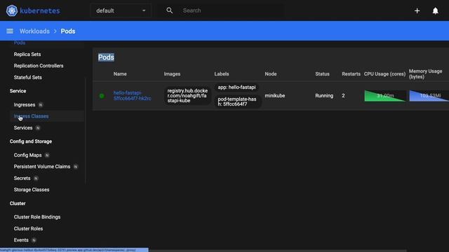Screen dimensions: 449x252
Task: Select Service section header in sidebar
Action: [18, 91]
